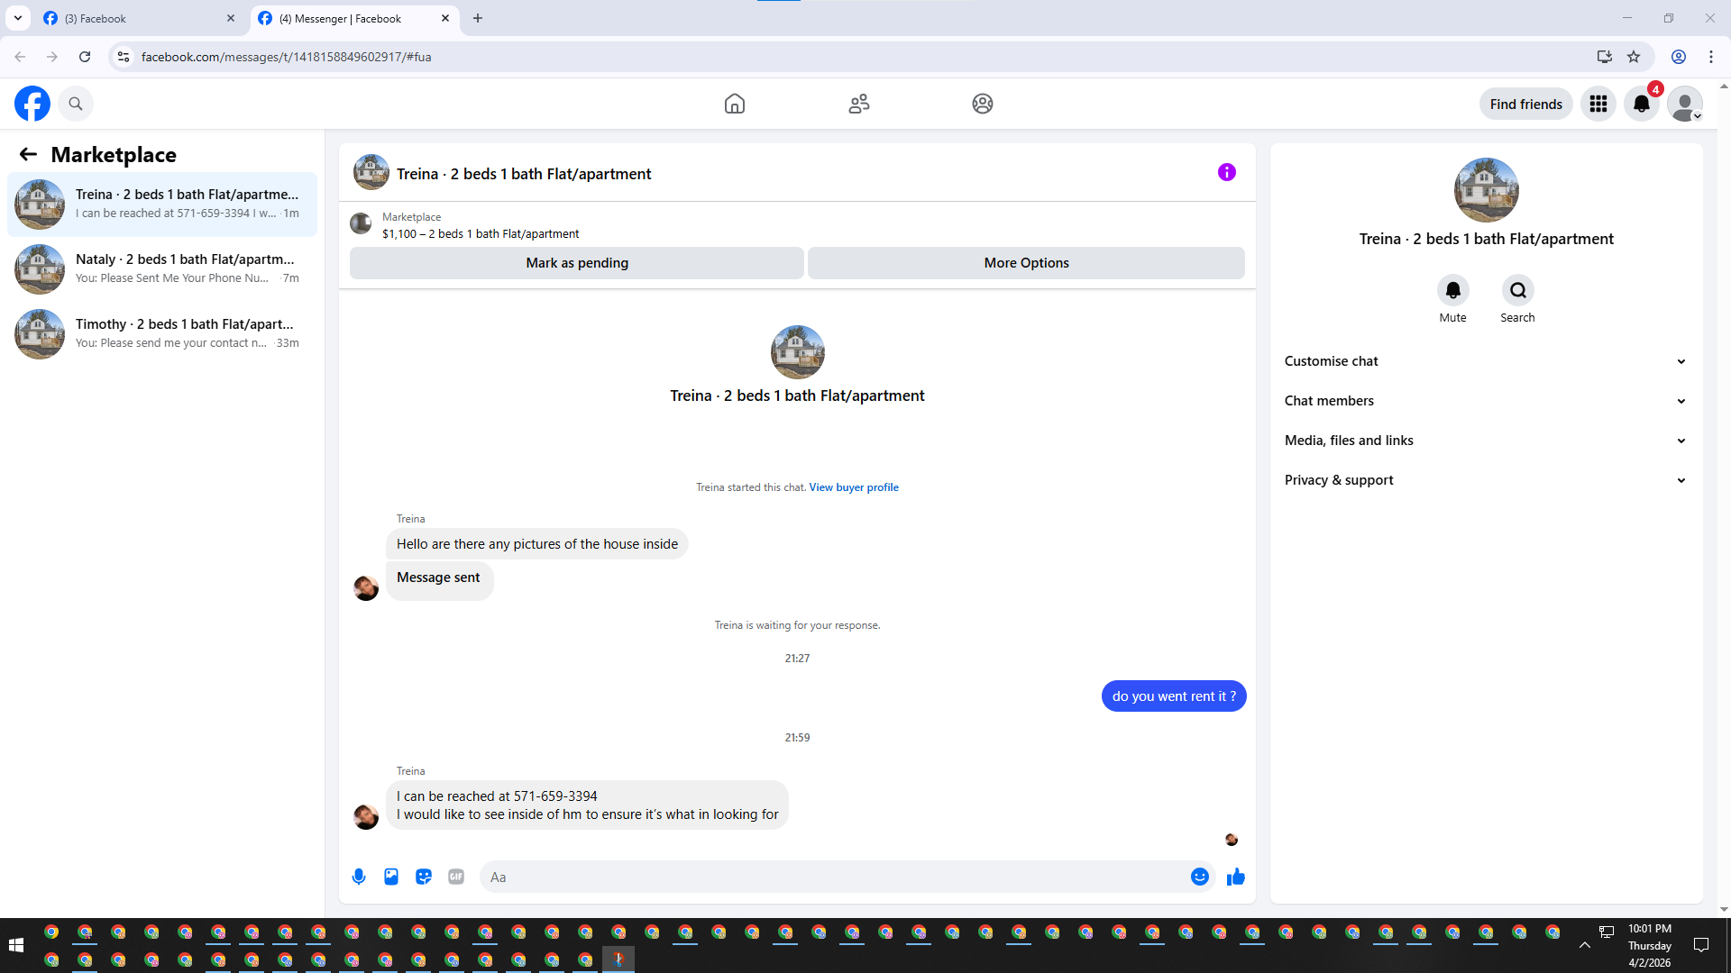Attach a photo with the image icon
The height and width of the screenshot is (973, 1731).
391,877
